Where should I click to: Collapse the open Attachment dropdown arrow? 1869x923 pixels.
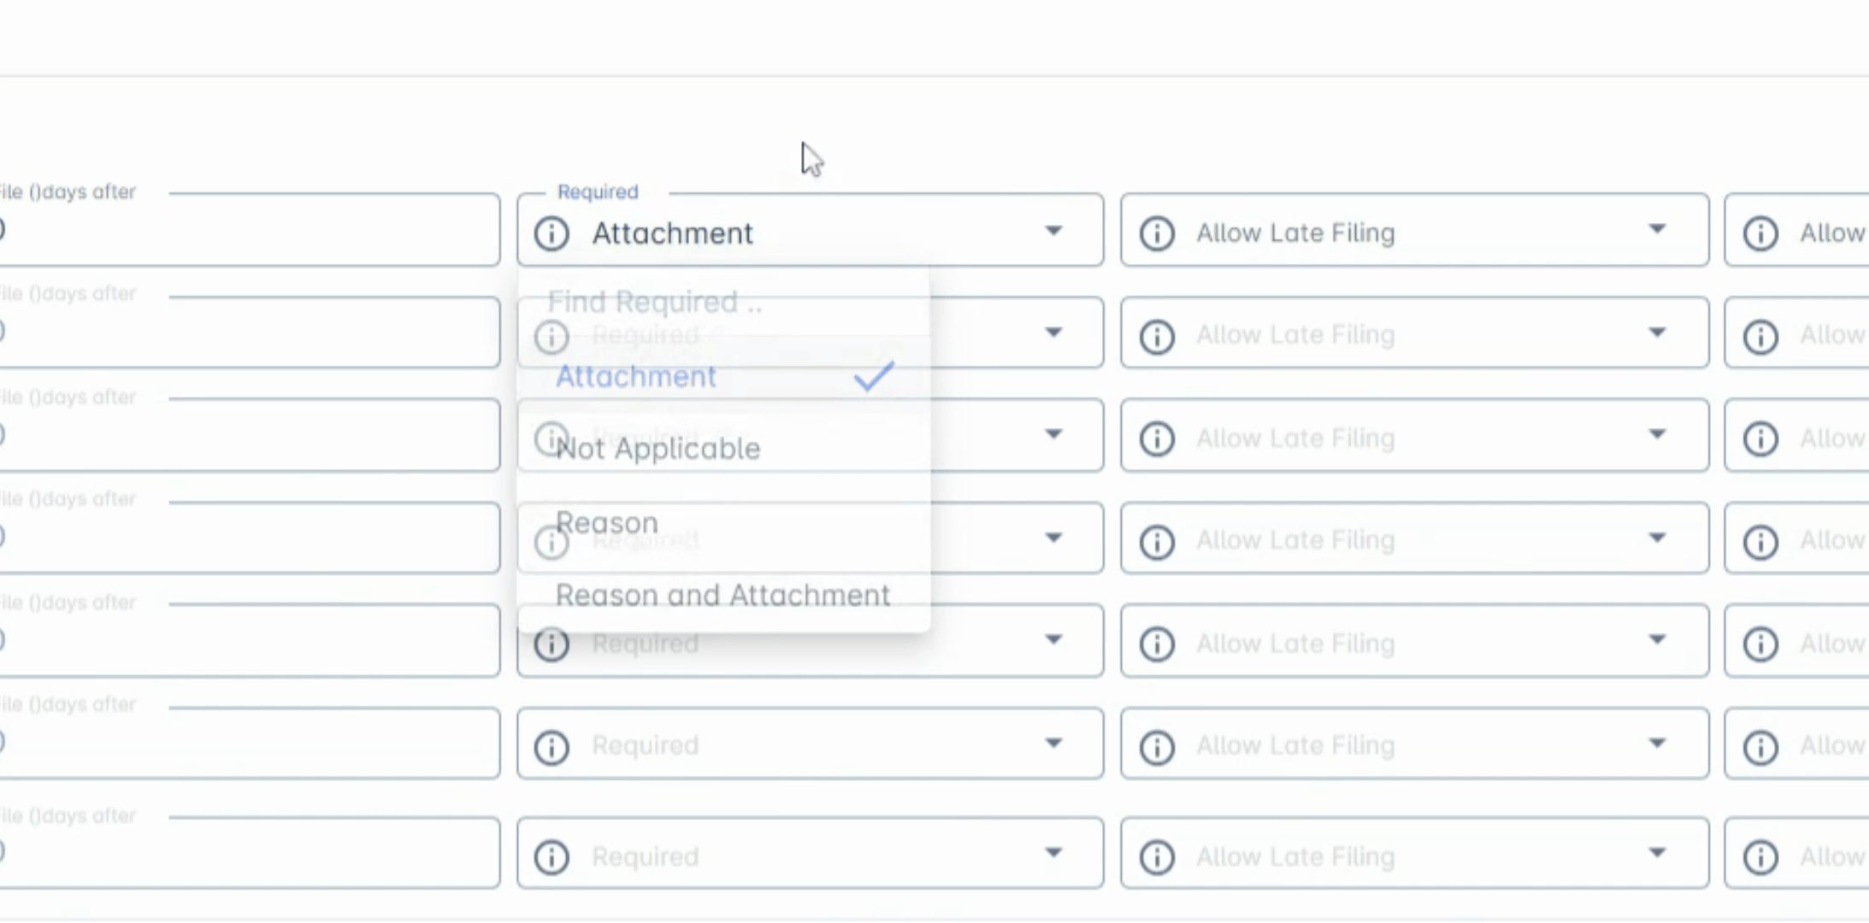tap(1053, 231)
